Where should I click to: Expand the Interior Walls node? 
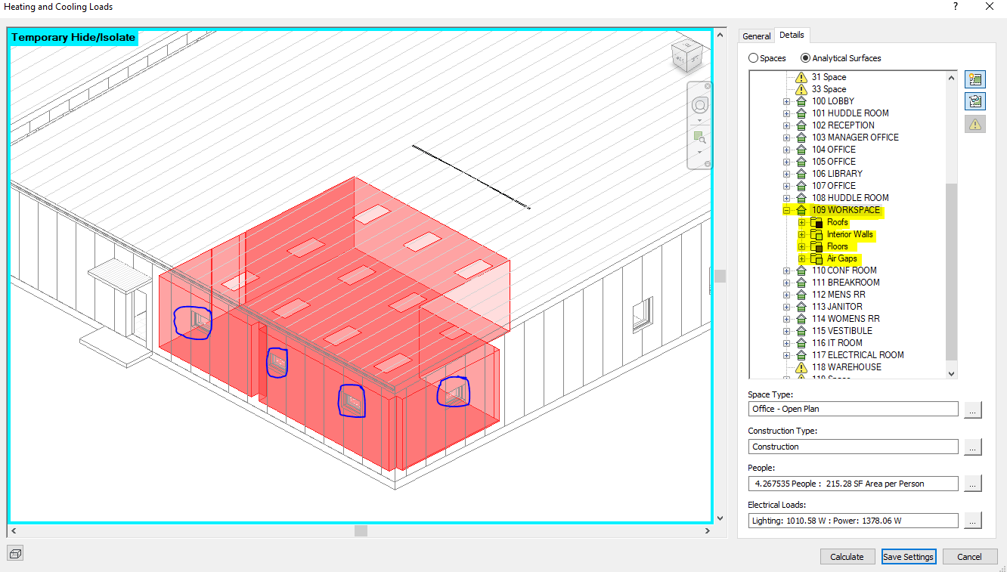coord(801,234)
